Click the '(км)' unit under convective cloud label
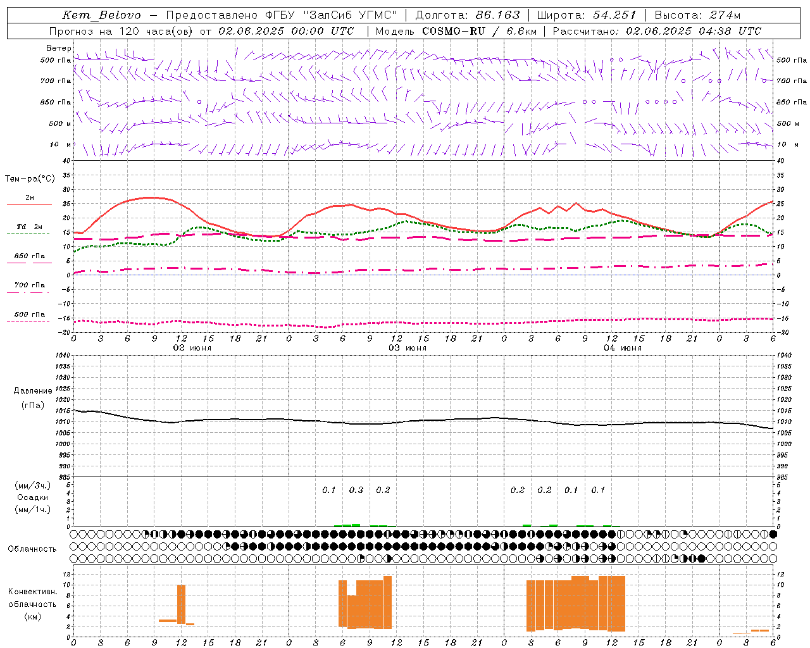This screenshot has width=810, height=648. 32,616
